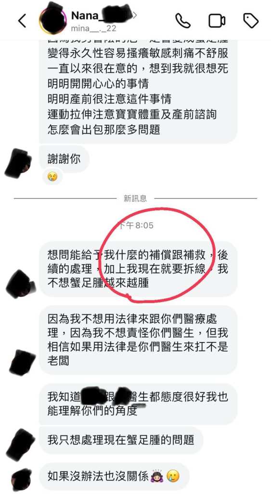This screenshot has height=494, width=271.
Task: Select the 謝謝你 message bubble
Action: coord(64,158)
